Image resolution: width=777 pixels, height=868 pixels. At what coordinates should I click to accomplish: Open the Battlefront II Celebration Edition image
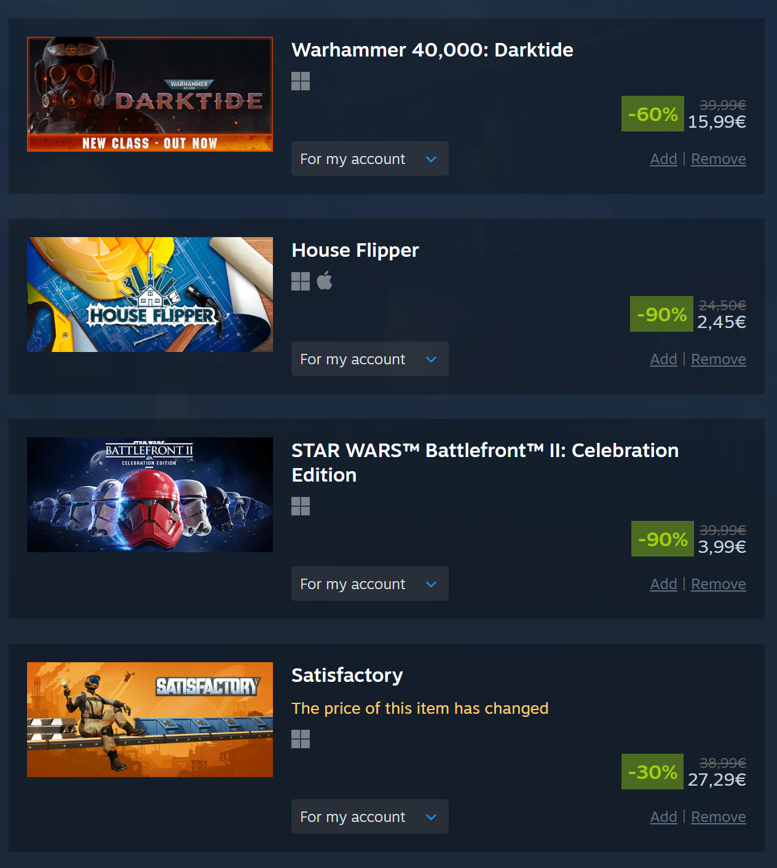(x=150, y=495)
